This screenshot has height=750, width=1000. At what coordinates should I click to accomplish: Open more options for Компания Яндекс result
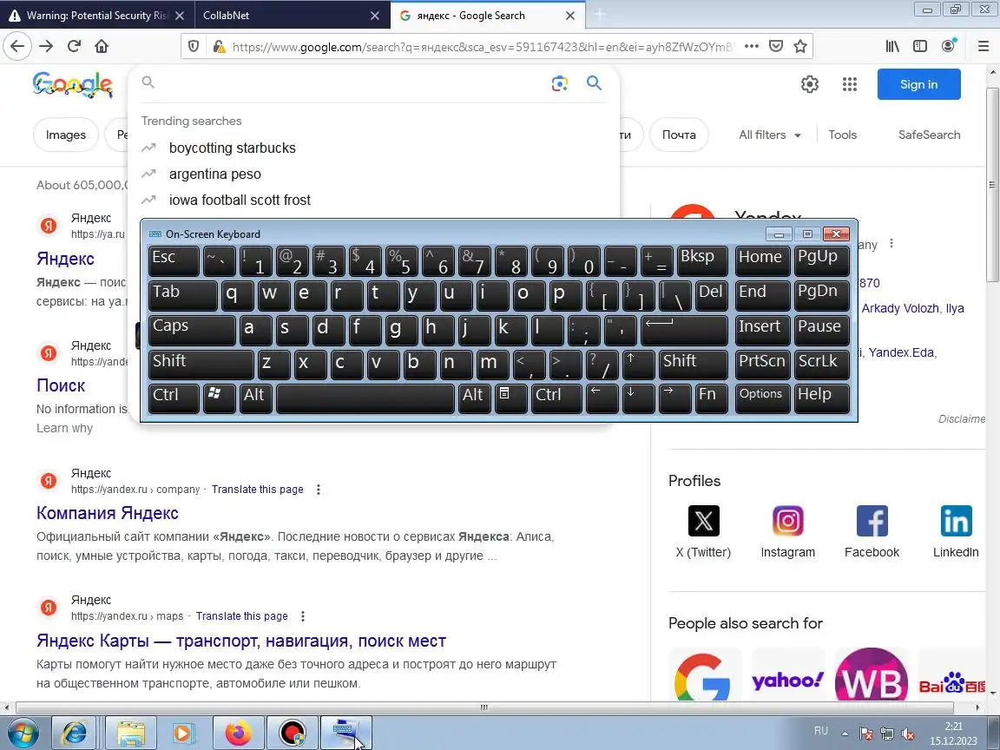[319, 490]
